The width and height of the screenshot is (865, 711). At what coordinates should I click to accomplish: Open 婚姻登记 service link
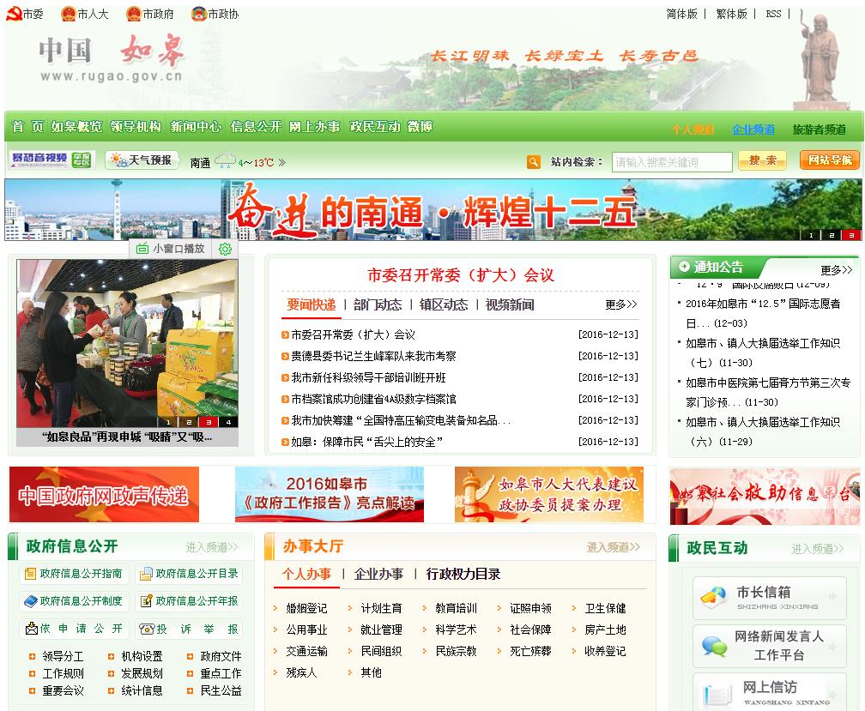306,608
